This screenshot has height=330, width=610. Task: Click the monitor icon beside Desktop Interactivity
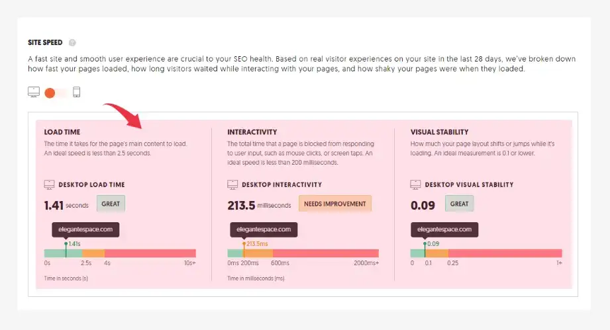pyautogui.click(x=232, y=185)
